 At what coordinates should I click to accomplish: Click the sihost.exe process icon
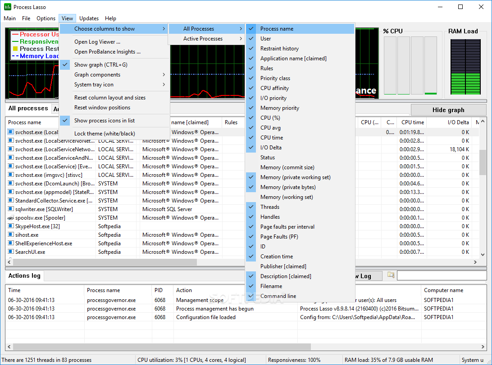(11, 234)
